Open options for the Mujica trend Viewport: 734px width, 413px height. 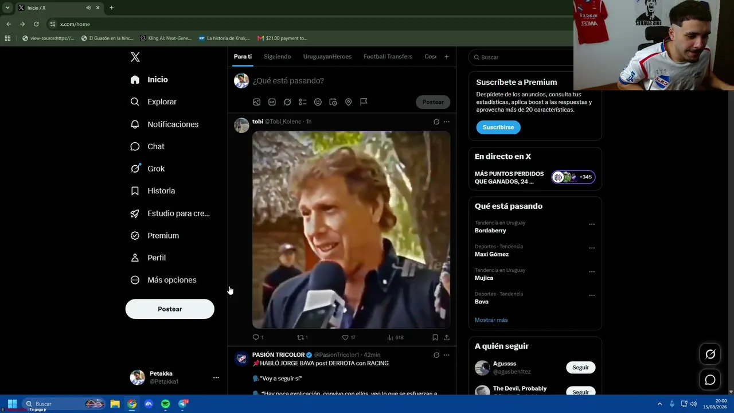click(x=592, y=272)
